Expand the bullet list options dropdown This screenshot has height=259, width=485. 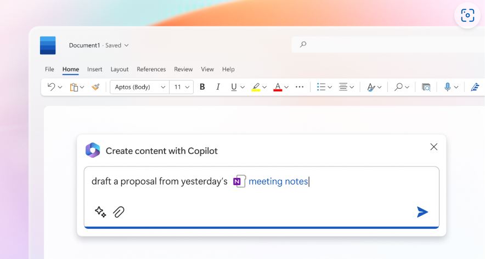tap(330, 87)
